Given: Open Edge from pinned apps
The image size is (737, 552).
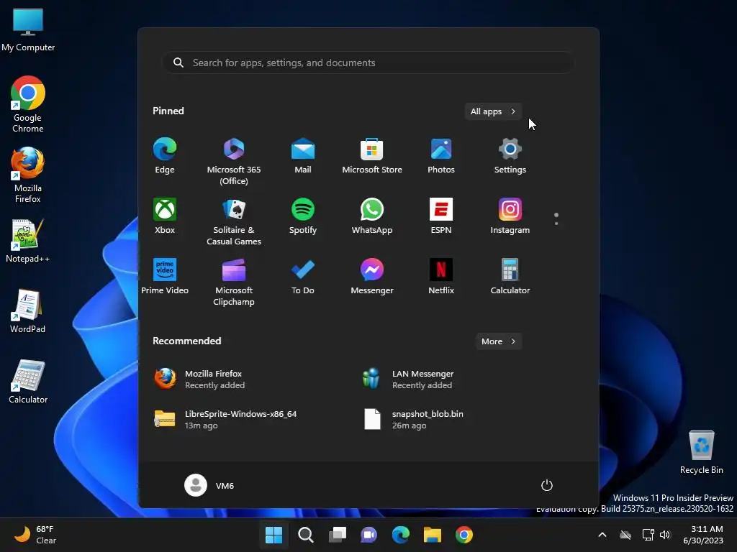Looking at the screenshot, I should (x=165, y=156).
